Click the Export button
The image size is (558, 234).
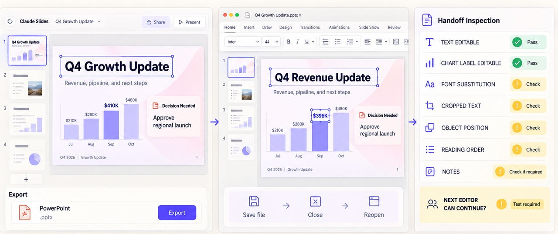177,213
